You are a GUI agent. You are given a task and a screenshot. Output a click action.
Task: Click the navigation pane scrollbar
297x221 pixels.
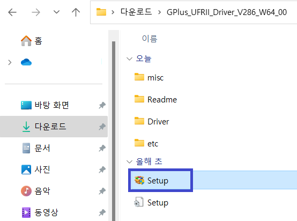coord(114,131)
